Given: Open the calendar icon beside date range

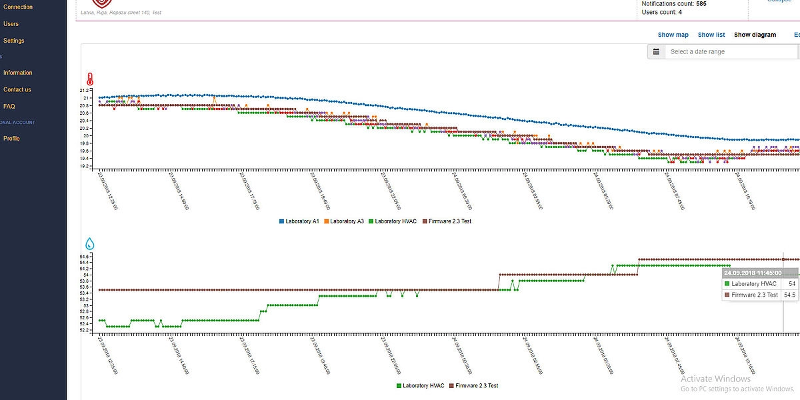Looking at the screenshot, I should (656, 52).
